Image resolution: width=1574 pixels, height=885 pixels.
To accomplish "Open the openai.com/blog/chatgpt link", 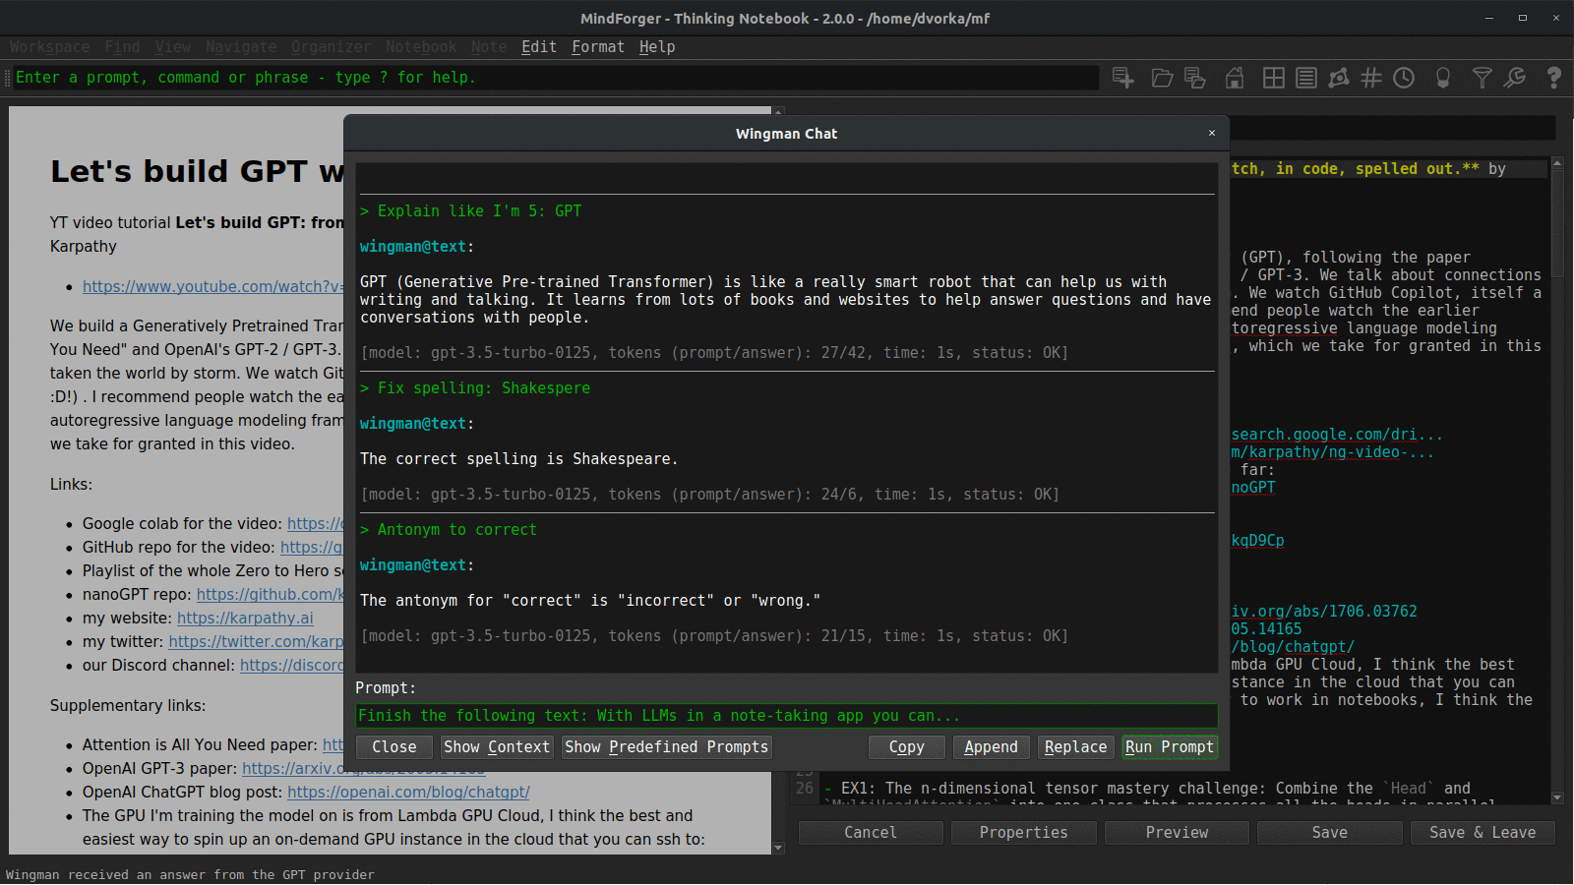I will pos(408,792).
